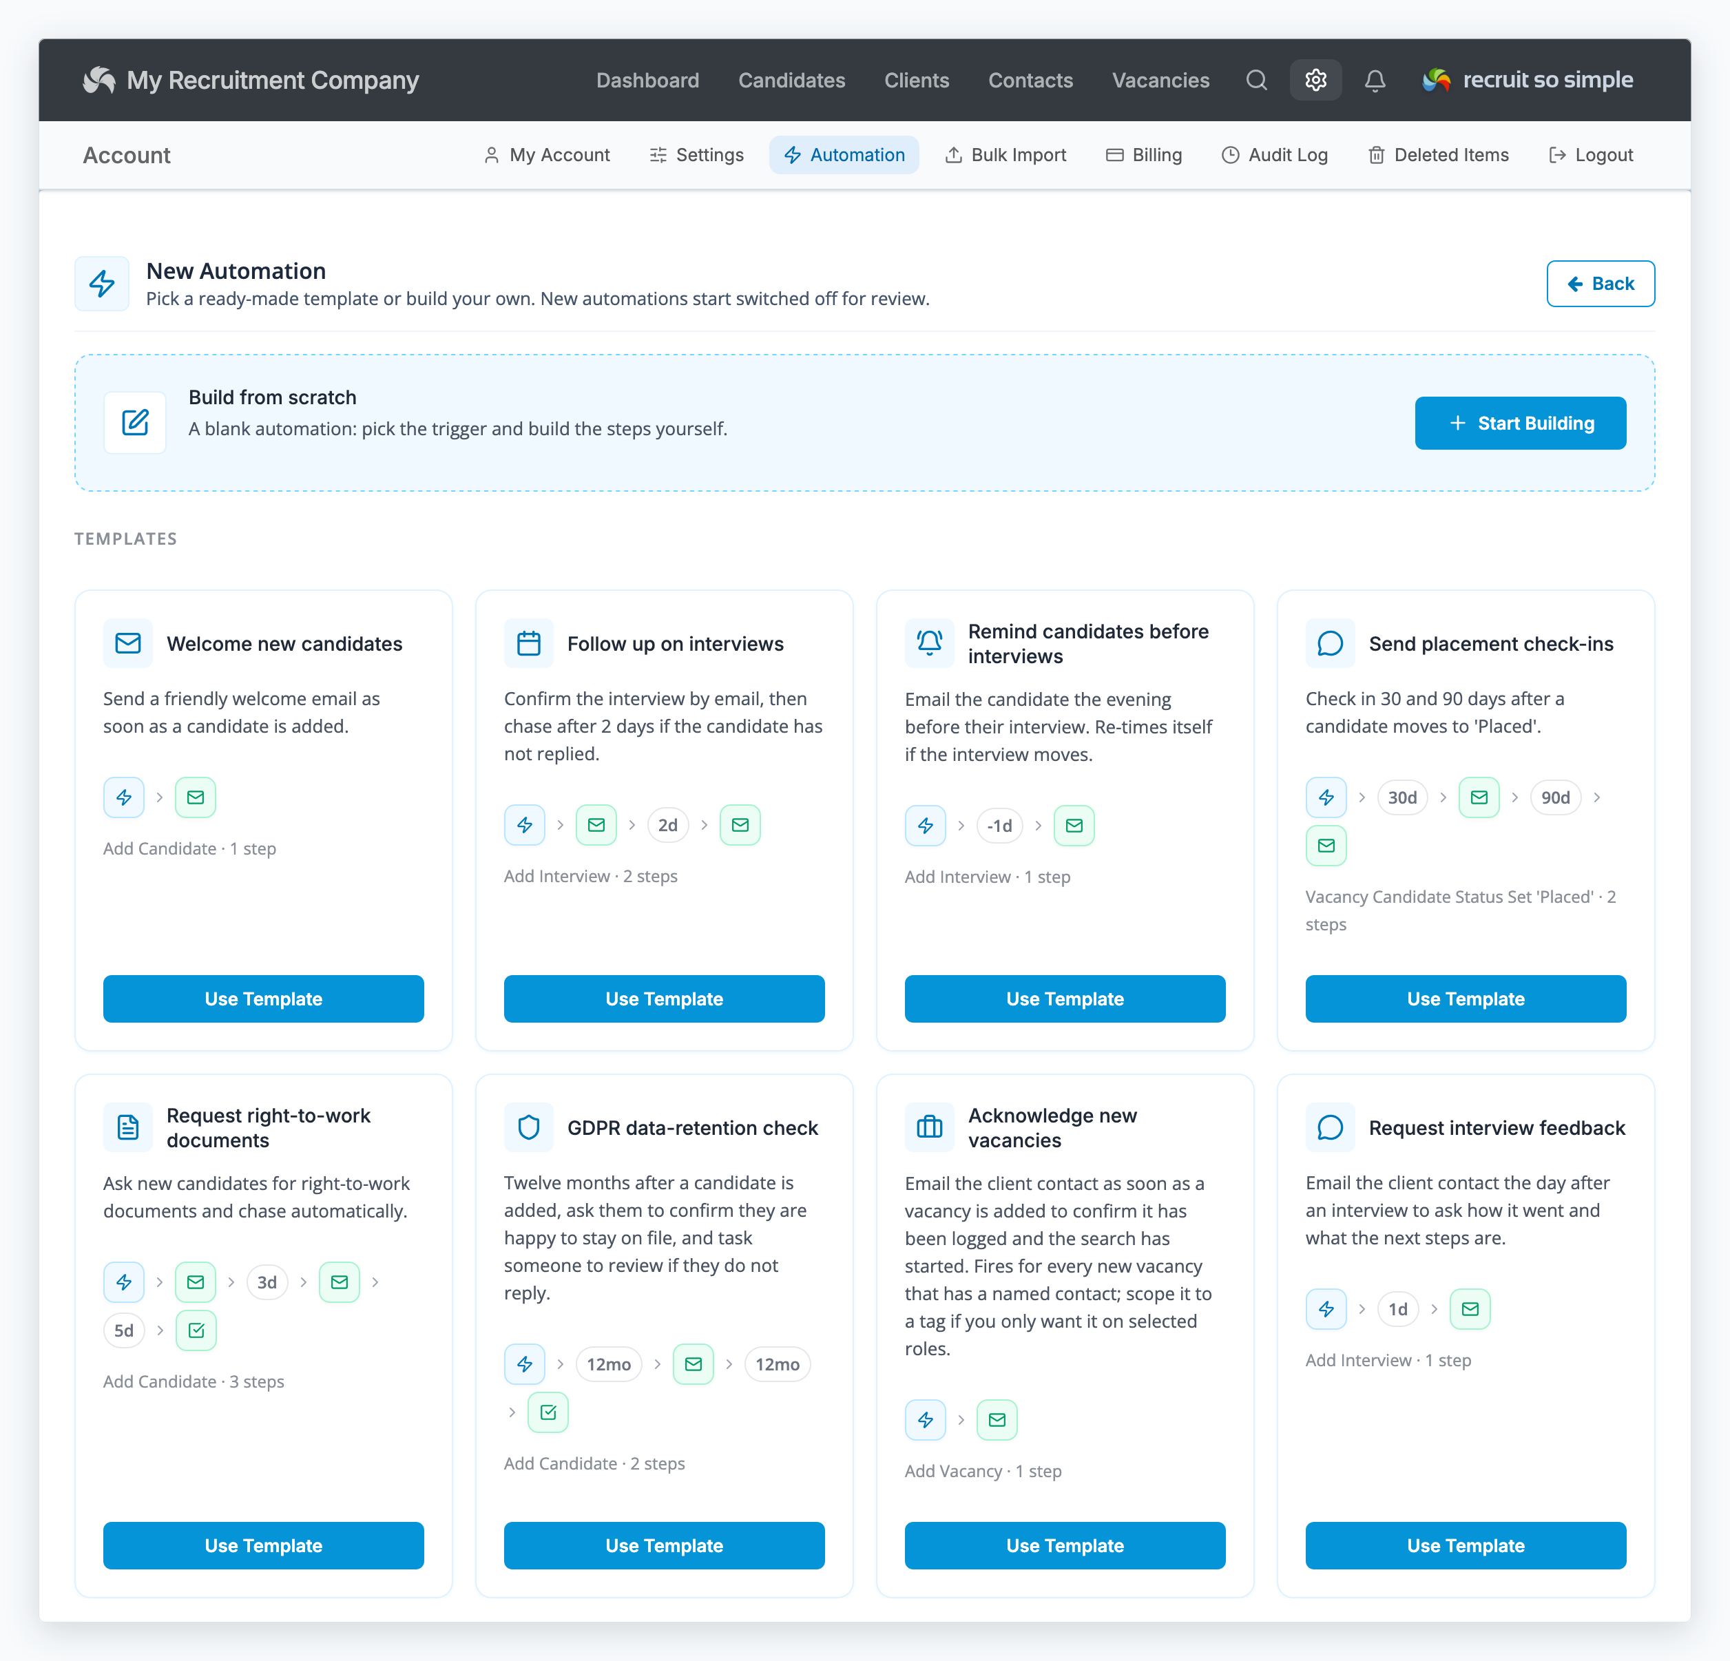The width and height of the screenshot is (1730, 1661).
Task: Click trigger bolt in Request interview feedback flow
Action: click(1326, 1310)
